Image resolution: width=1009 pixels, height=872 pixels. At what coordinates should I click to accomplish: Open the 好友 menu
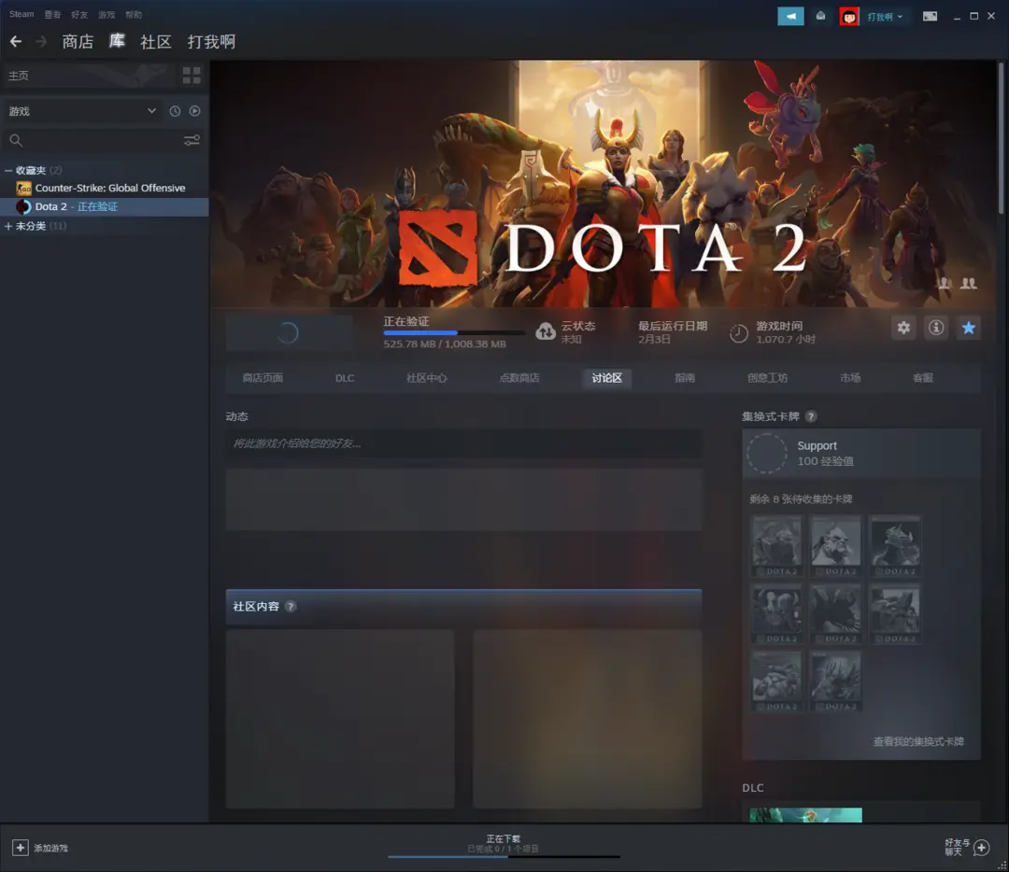[x=79, y=14]
